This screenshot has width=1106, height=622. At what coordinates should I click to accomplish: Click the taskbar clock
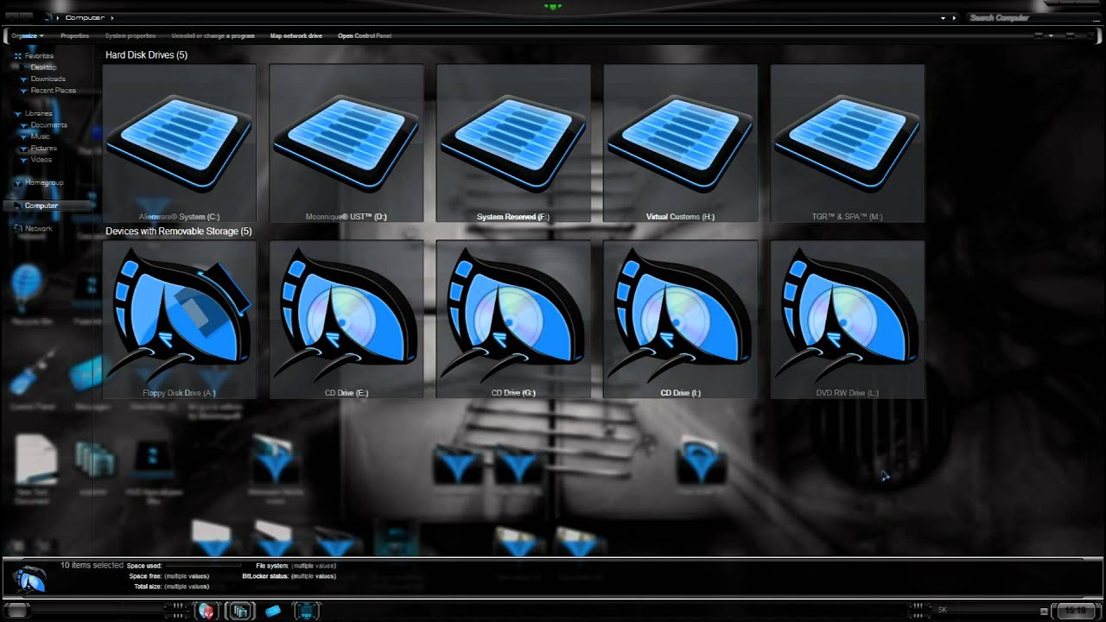pos(1075,610)
